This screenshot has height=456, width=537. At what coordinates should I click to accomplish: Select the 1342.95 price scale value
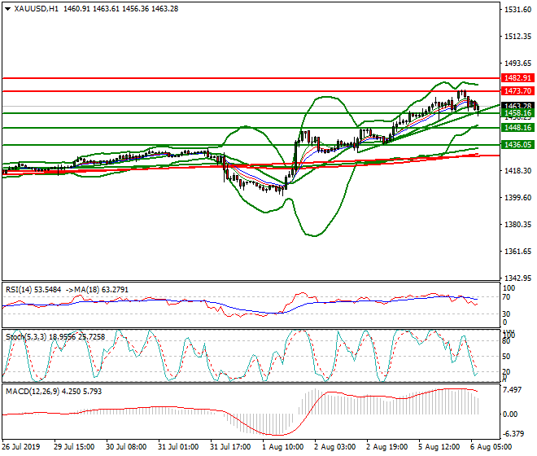point(517,278)
